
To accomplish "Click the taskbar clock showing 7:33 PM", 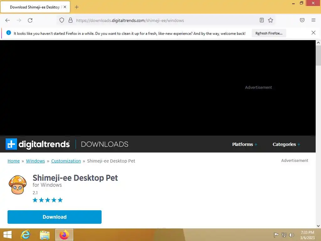I will [x=307, y=235].
